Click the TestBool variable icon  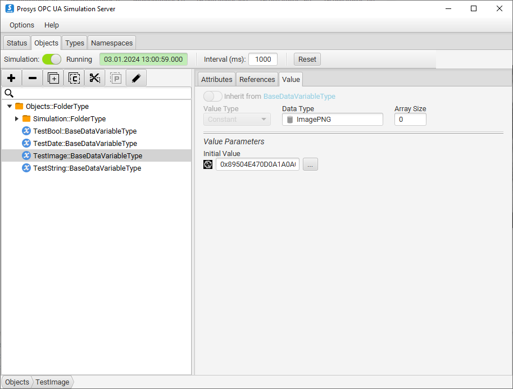[26, 131]
